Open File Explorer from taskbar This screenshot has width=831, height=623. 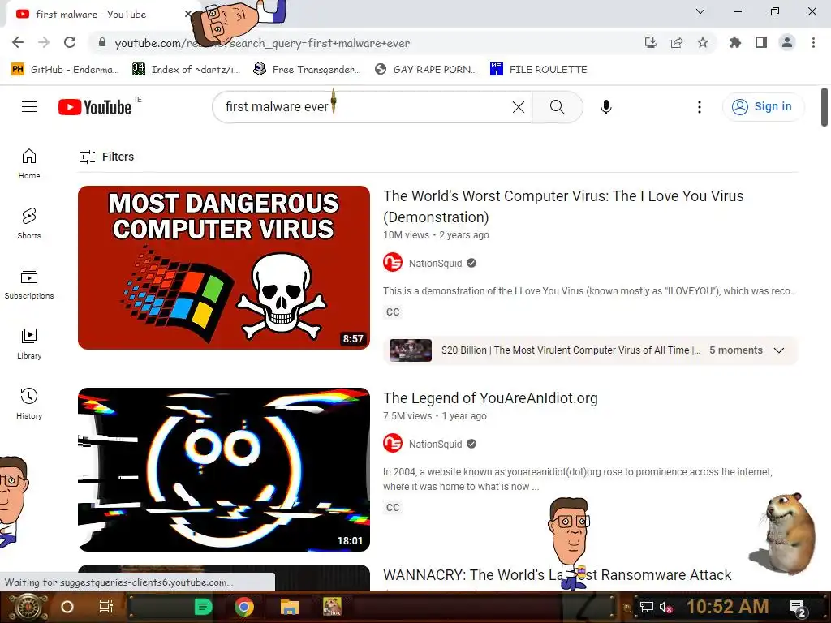pos(290,607)
